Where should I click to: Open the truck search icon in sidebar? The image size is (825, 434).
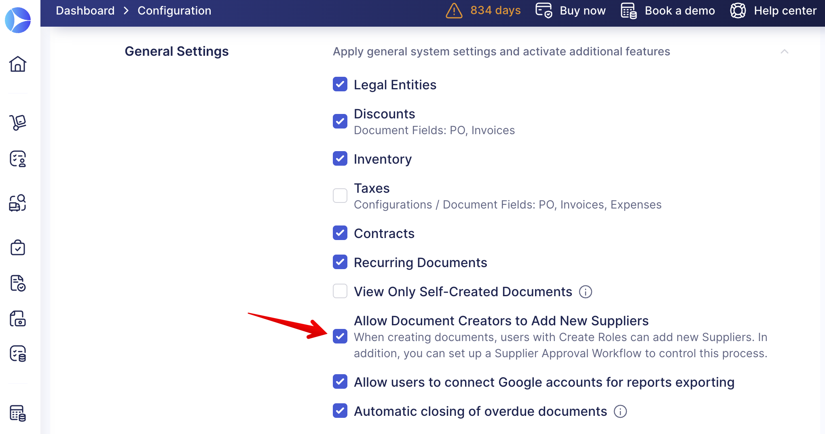(x=18, y=203)
